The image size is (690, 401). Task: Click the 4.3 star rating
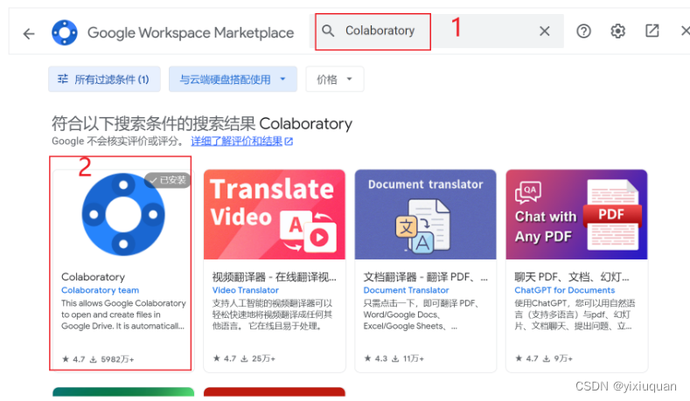[x=376, y=358]
